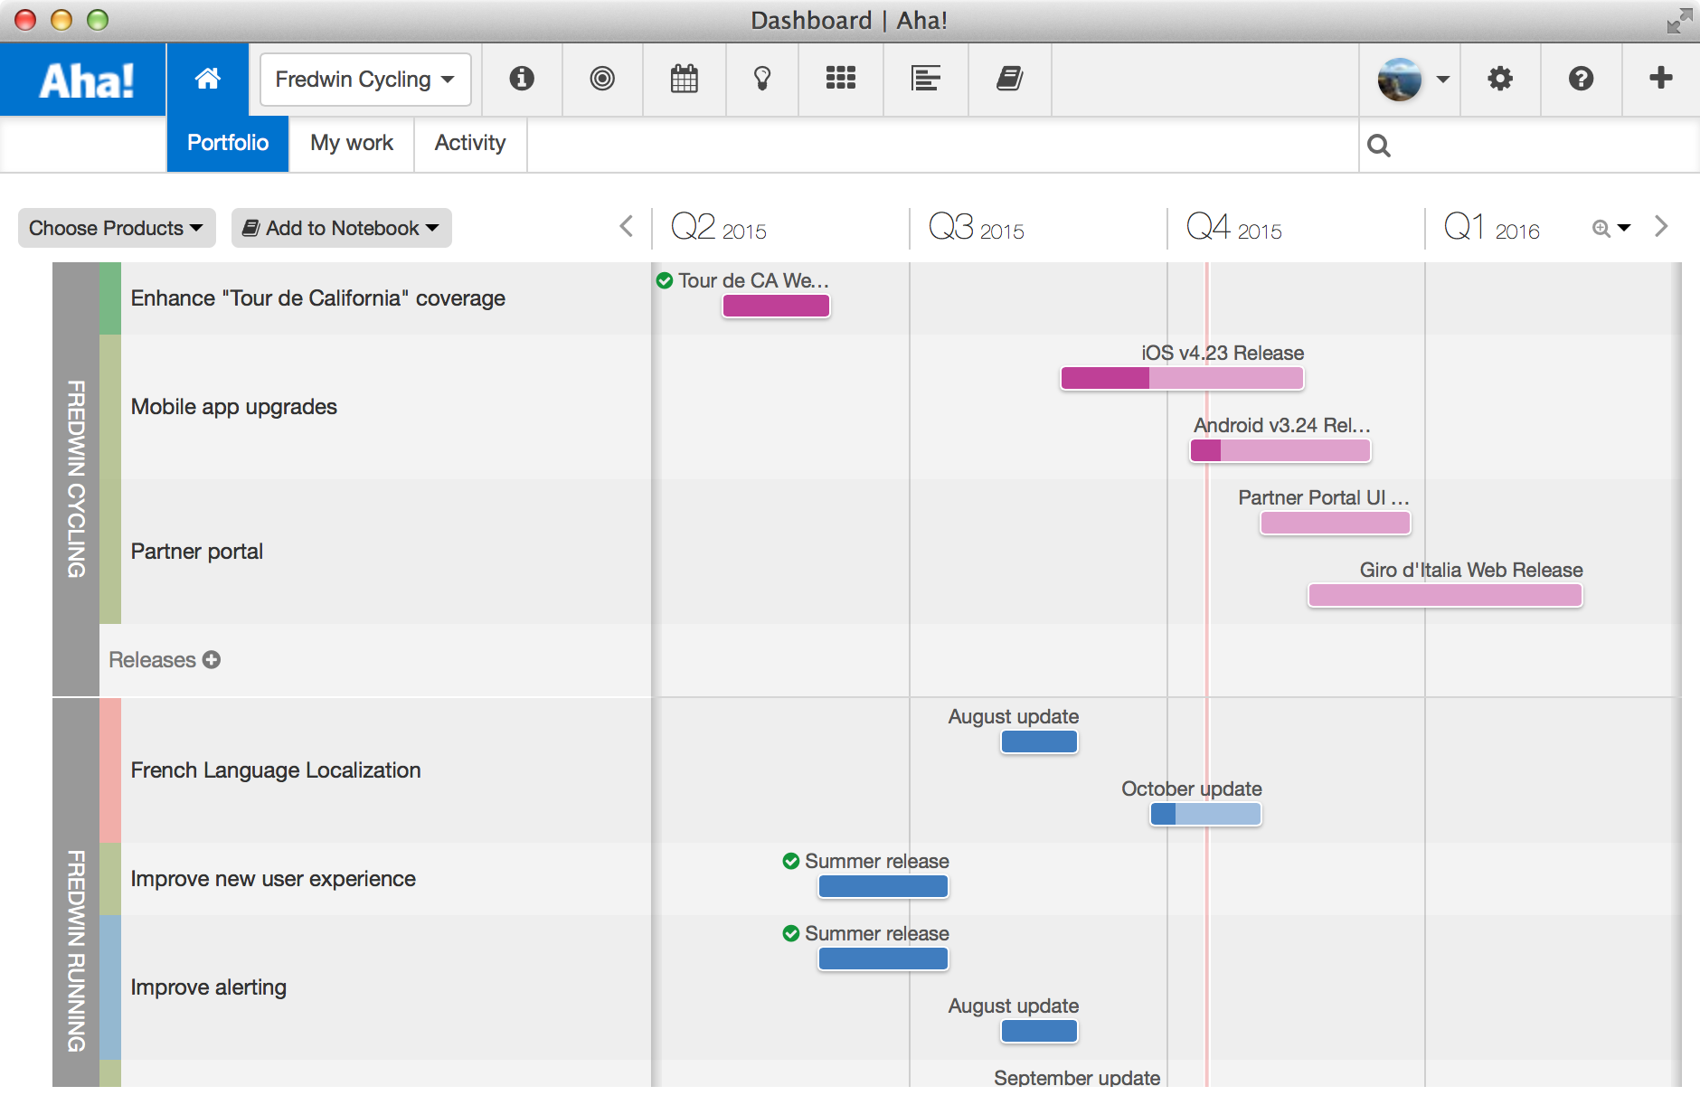Image resolution: width=1700 pixels, height=1105 pixels.
Task: Click the green swatch beside Tour de California
Action: (x=110, y=298)
